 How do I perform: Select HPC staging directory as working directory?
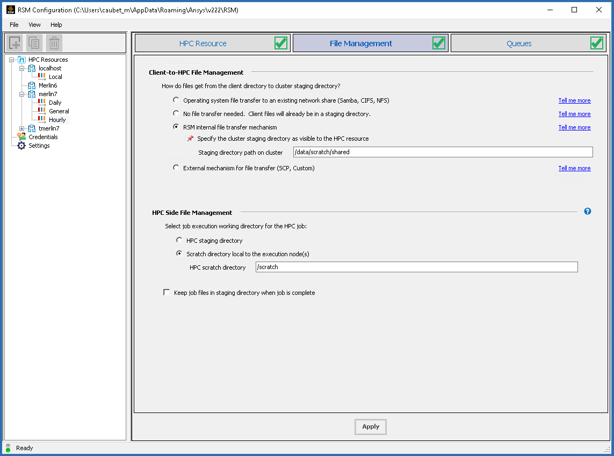coord(179,240)
